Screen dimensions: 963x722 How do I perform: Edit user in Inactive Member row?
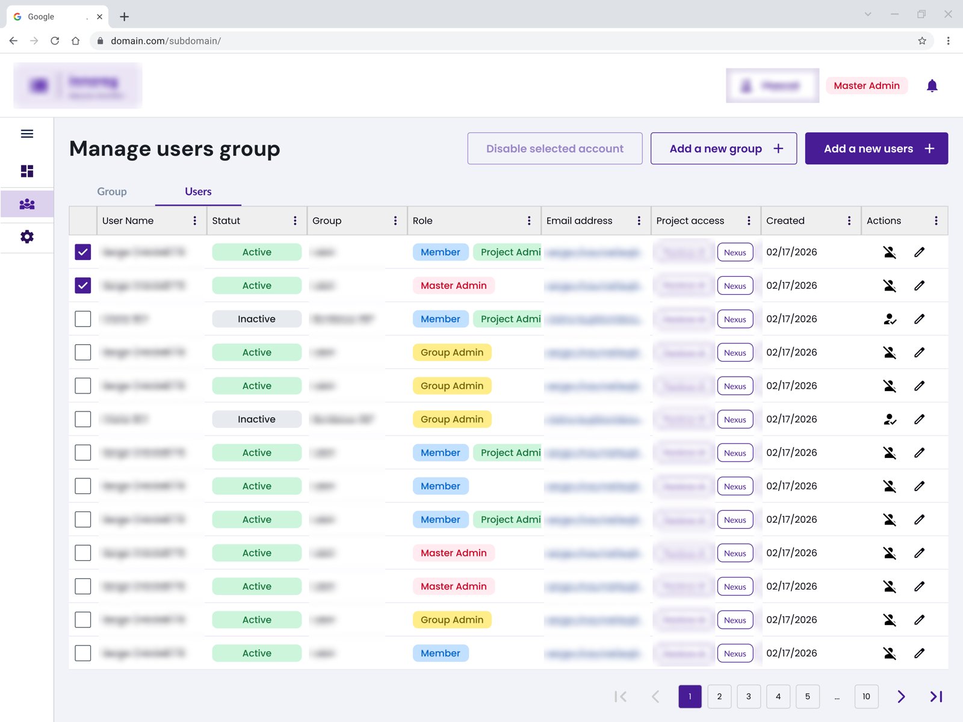pyautogui.click(x=919, y=319)
